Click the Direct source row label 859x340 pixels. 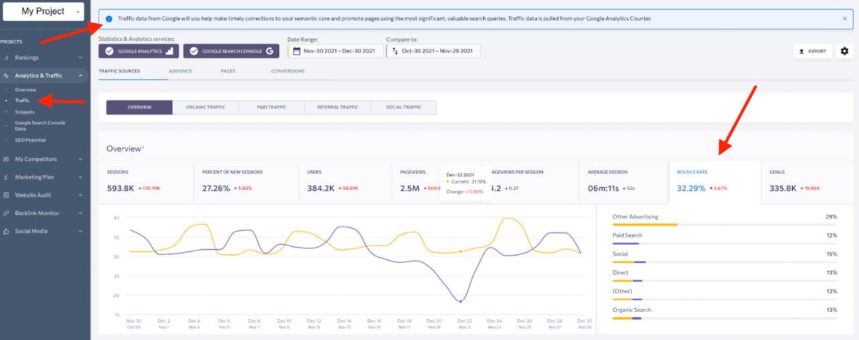tap(620, 273)
